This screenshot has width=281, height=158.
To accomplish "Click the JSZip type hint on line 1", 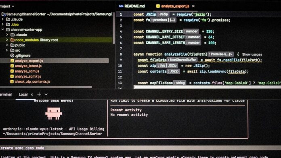I will [x=163, y=14].
